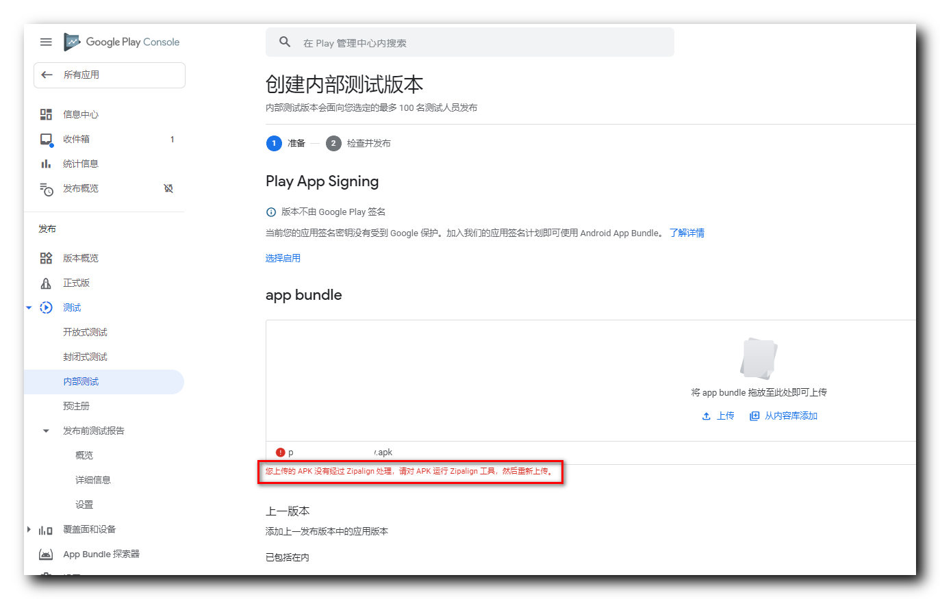Viewport: 940px width, 599px height.
Task: Expand the 覆盖面和设备 section arrow
Action: 29,530
